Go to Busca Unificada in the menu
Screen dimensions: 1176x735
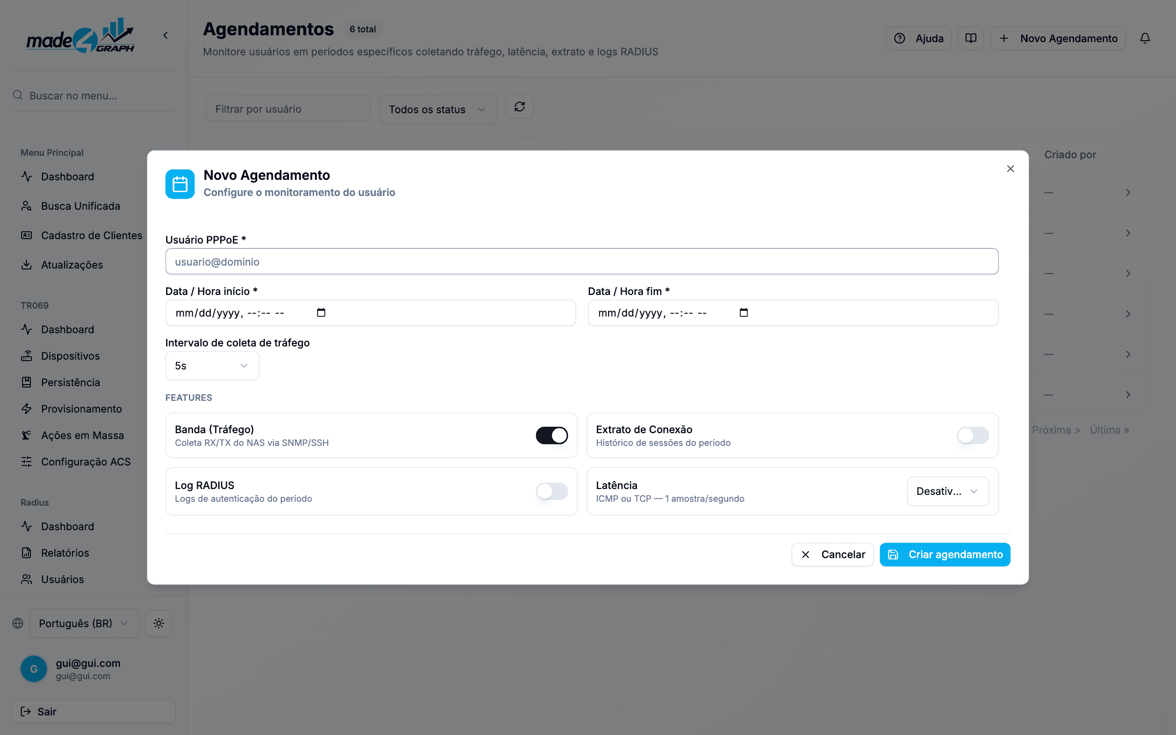pyautogui.click(x=80, y=206)
